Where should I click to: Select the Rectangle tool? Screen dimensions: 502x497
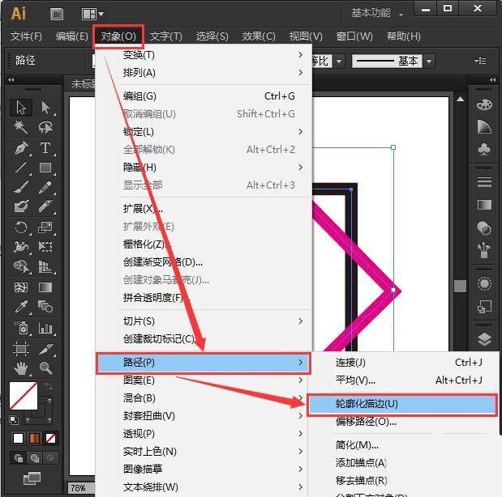pyautogui.click(x=45, y=168)
